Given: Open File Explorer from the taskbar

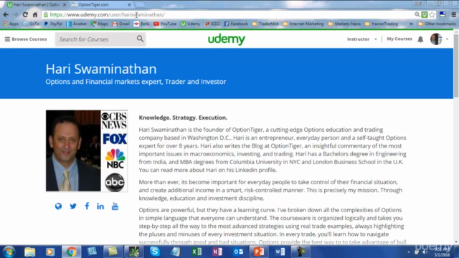Looking at the screenshot, I should 29,252.
